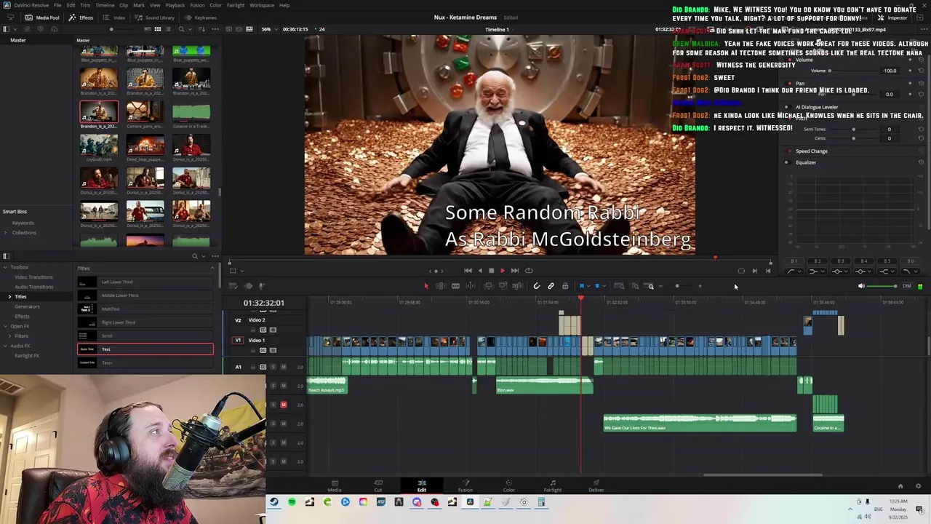This screenshot has width=931, height=524.
Task: Click the stop button in transport controls
Action: pos(491,271)
